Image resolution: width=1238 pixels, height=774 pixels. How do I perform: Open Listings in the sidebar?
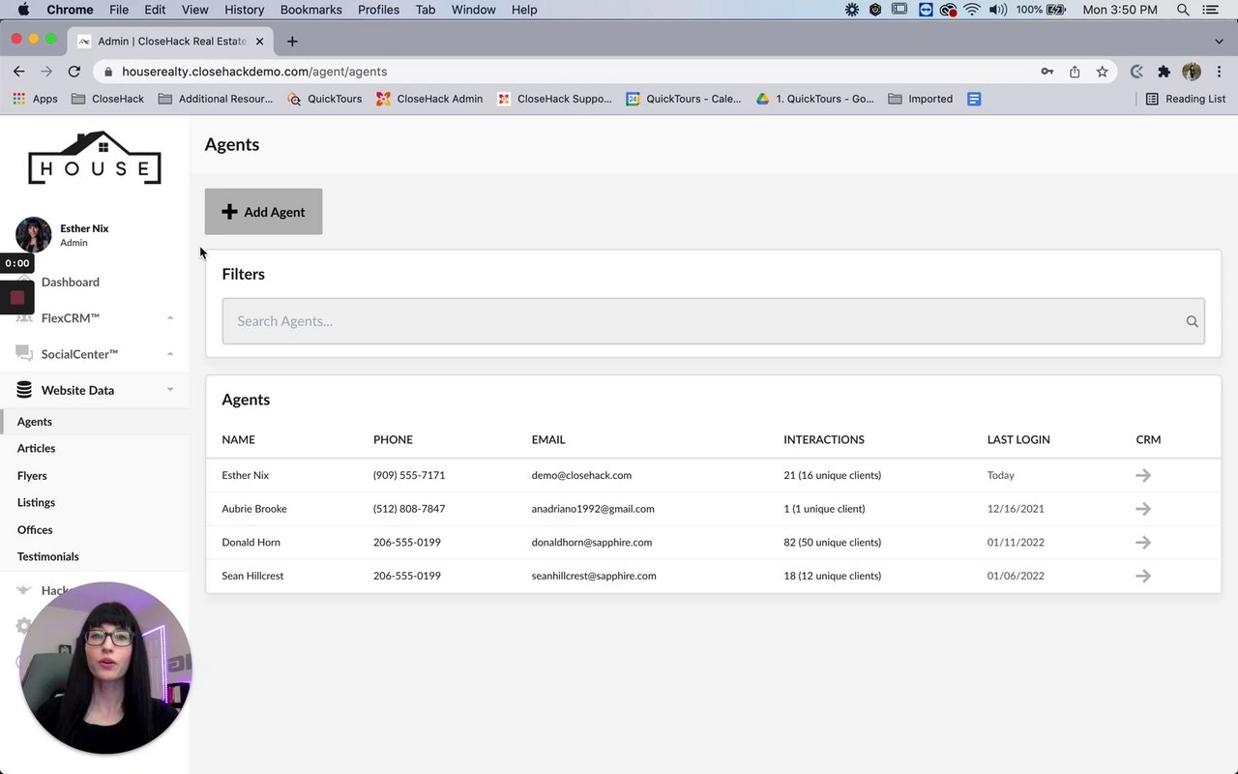[x=36, y=502]
